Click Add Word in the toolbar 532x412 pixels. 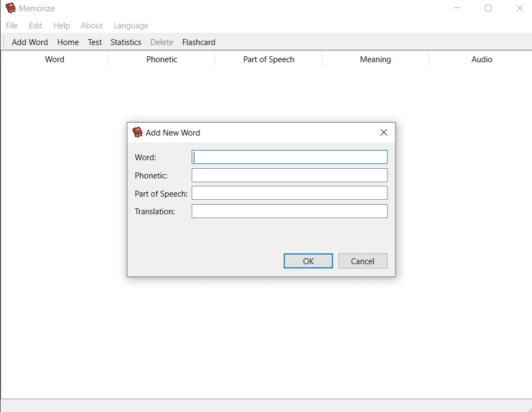(30, 42)
